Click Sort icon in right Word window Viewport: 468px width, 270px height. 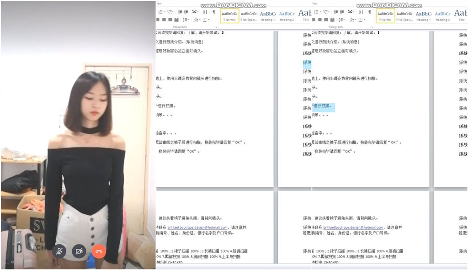[361, 12]
